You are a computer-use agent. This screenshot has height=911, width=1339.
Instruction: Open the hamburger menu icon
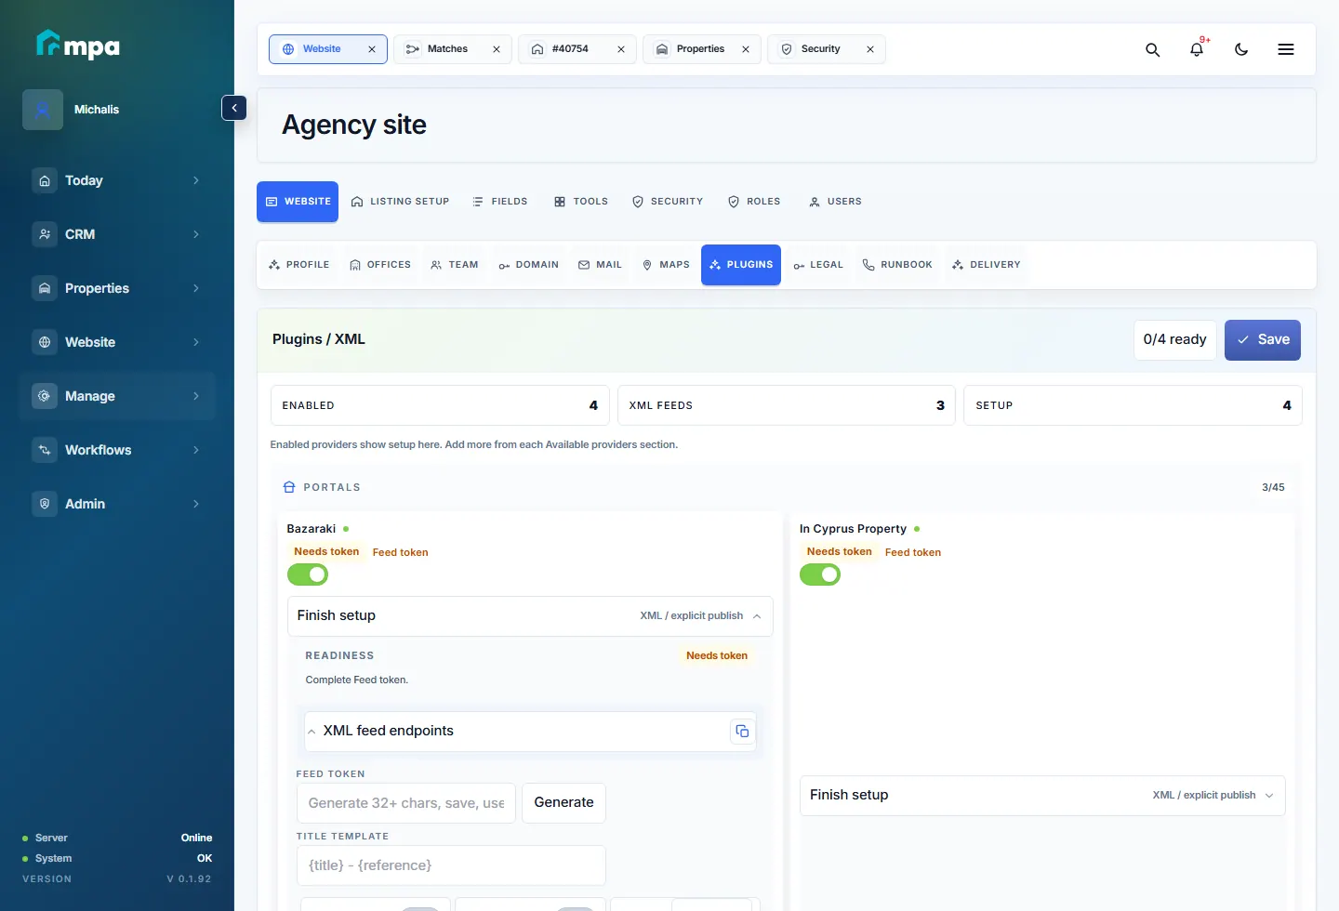pos(1286,49)
